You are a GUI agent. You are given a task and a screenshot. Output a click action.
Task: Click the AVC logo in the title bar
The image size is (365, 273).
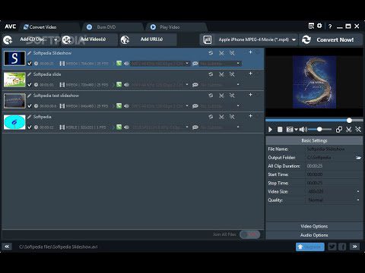tap(11, 27)
